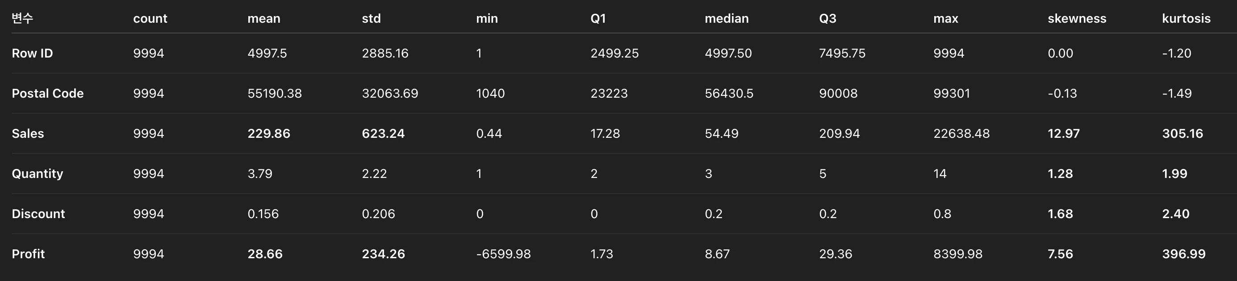Click the Discount std value 0.206

pos(378,214)
